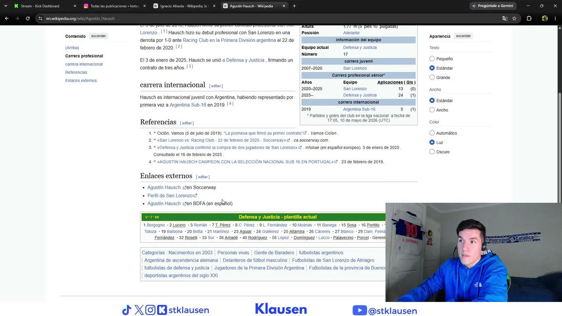Choose Ancho page width
Viewport: 562px width, 316px height.
tap(432, 110)
